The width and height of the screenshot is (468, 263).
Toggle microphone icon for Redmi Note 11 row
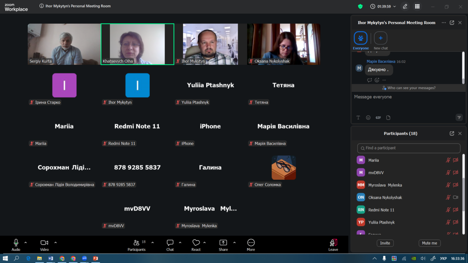pos(448,210)
